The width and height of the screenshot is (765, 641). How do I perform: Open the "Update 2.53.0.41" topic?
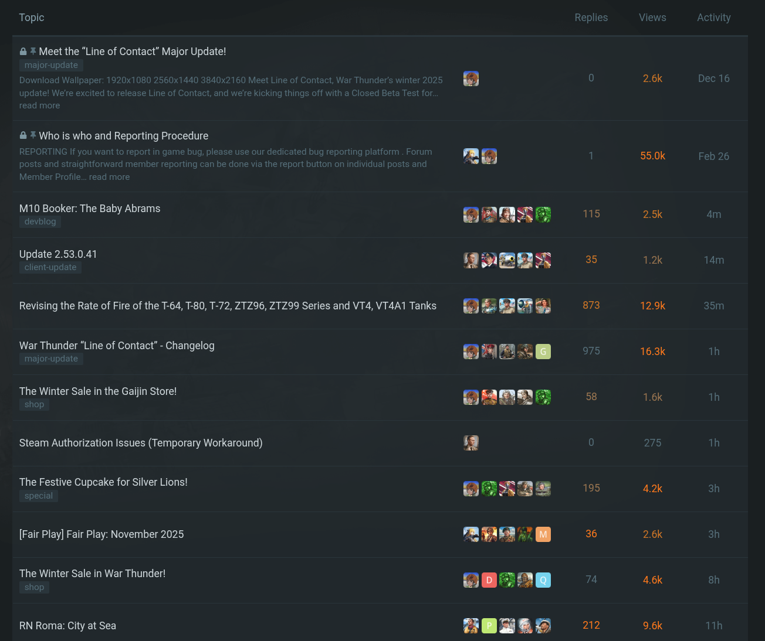tap(58, 254)
